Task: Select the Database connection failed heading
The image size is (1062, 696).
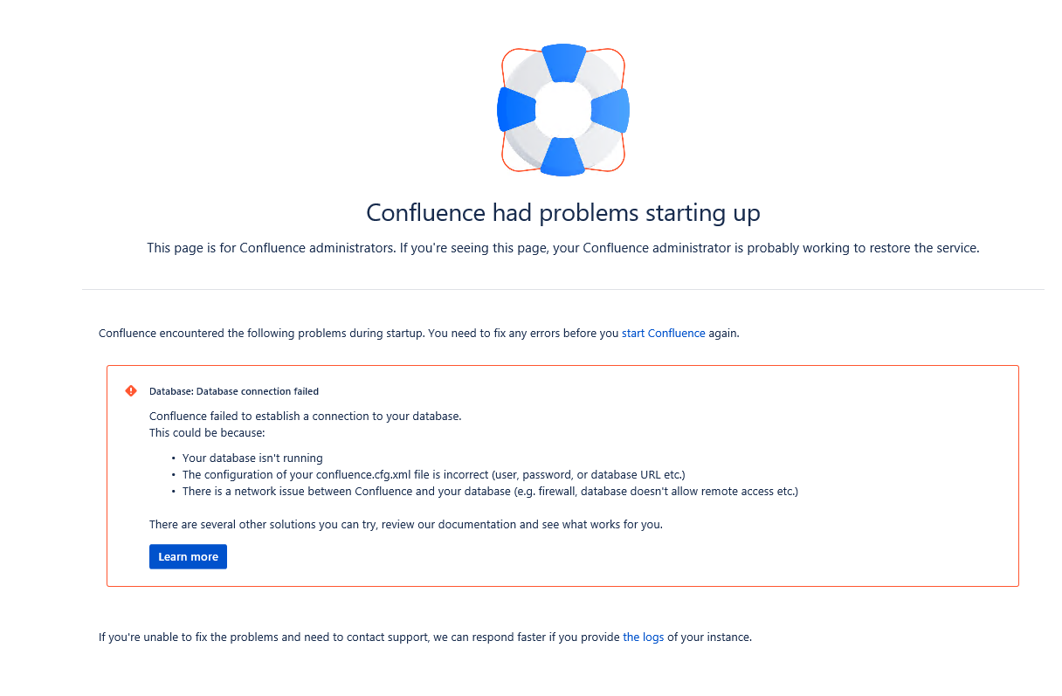Action: 233,391
